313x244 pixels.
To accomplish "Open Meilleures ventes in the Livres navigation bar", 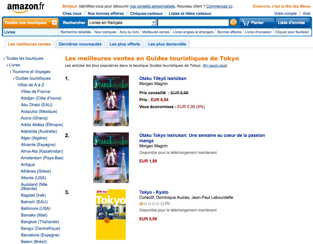I will [155, 32].
